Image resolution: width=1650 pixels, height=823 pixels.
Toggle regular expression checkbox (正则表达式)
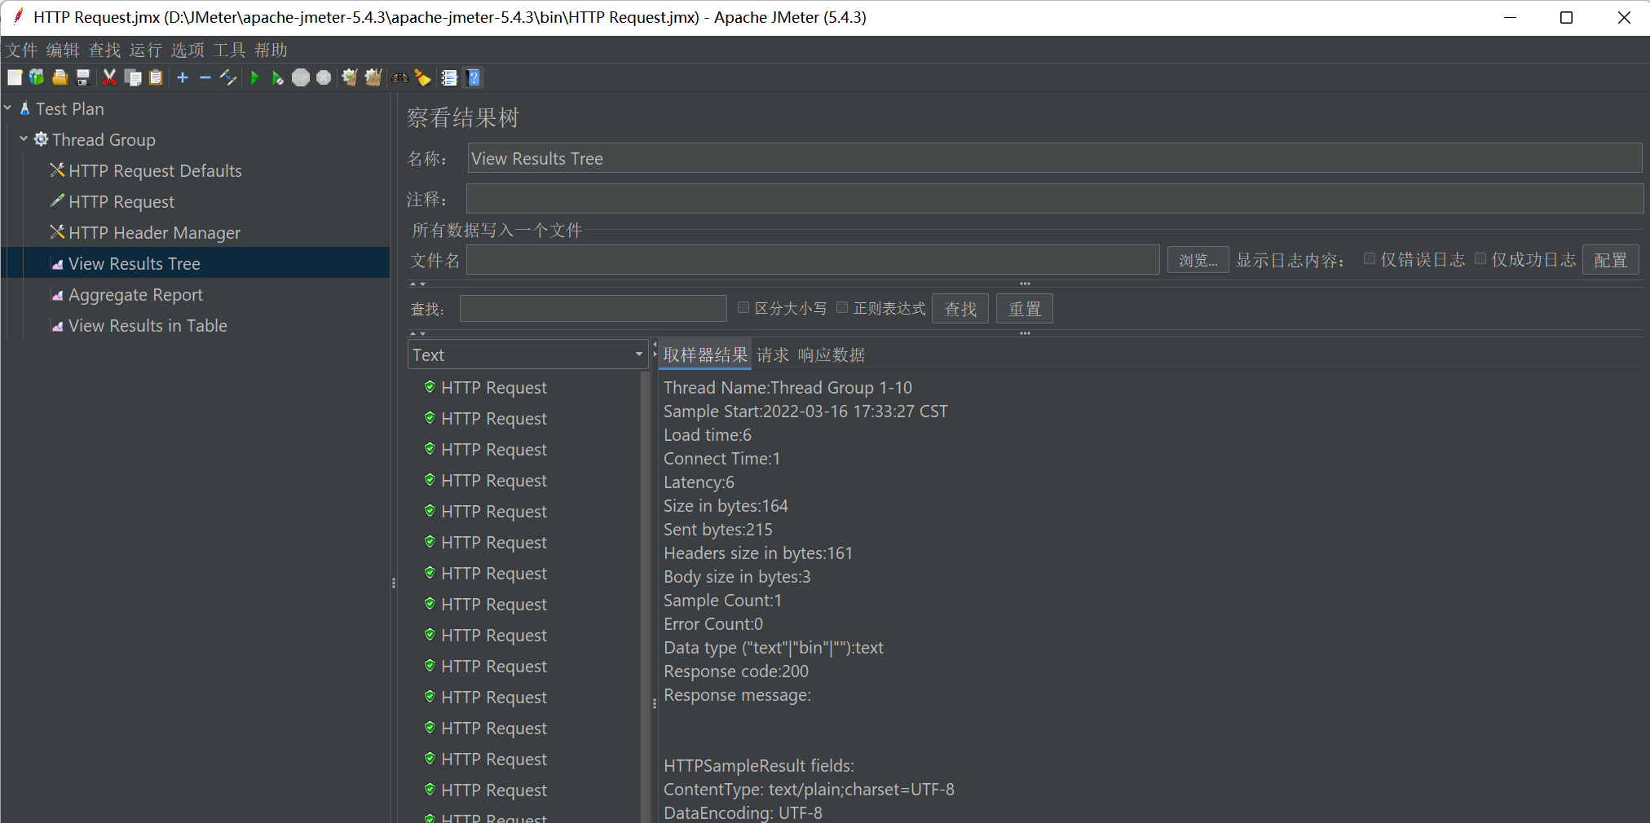tap(842, 307)
